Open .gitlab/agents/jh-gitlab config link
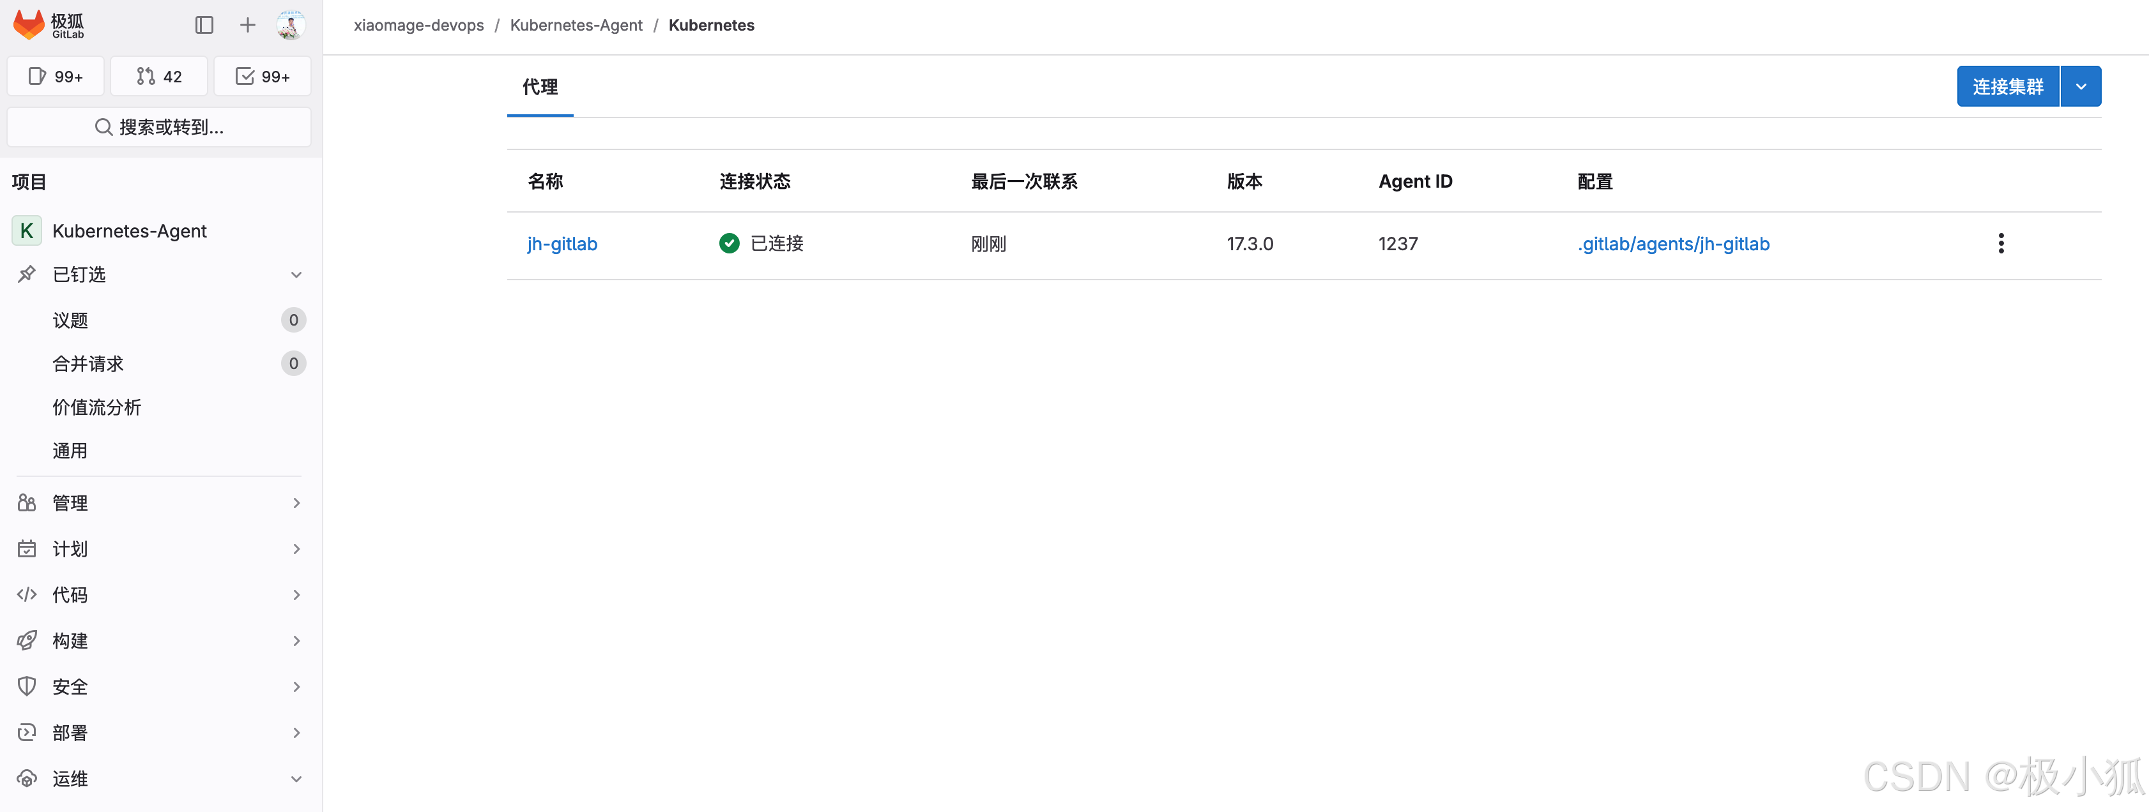 click(1674, 243)
